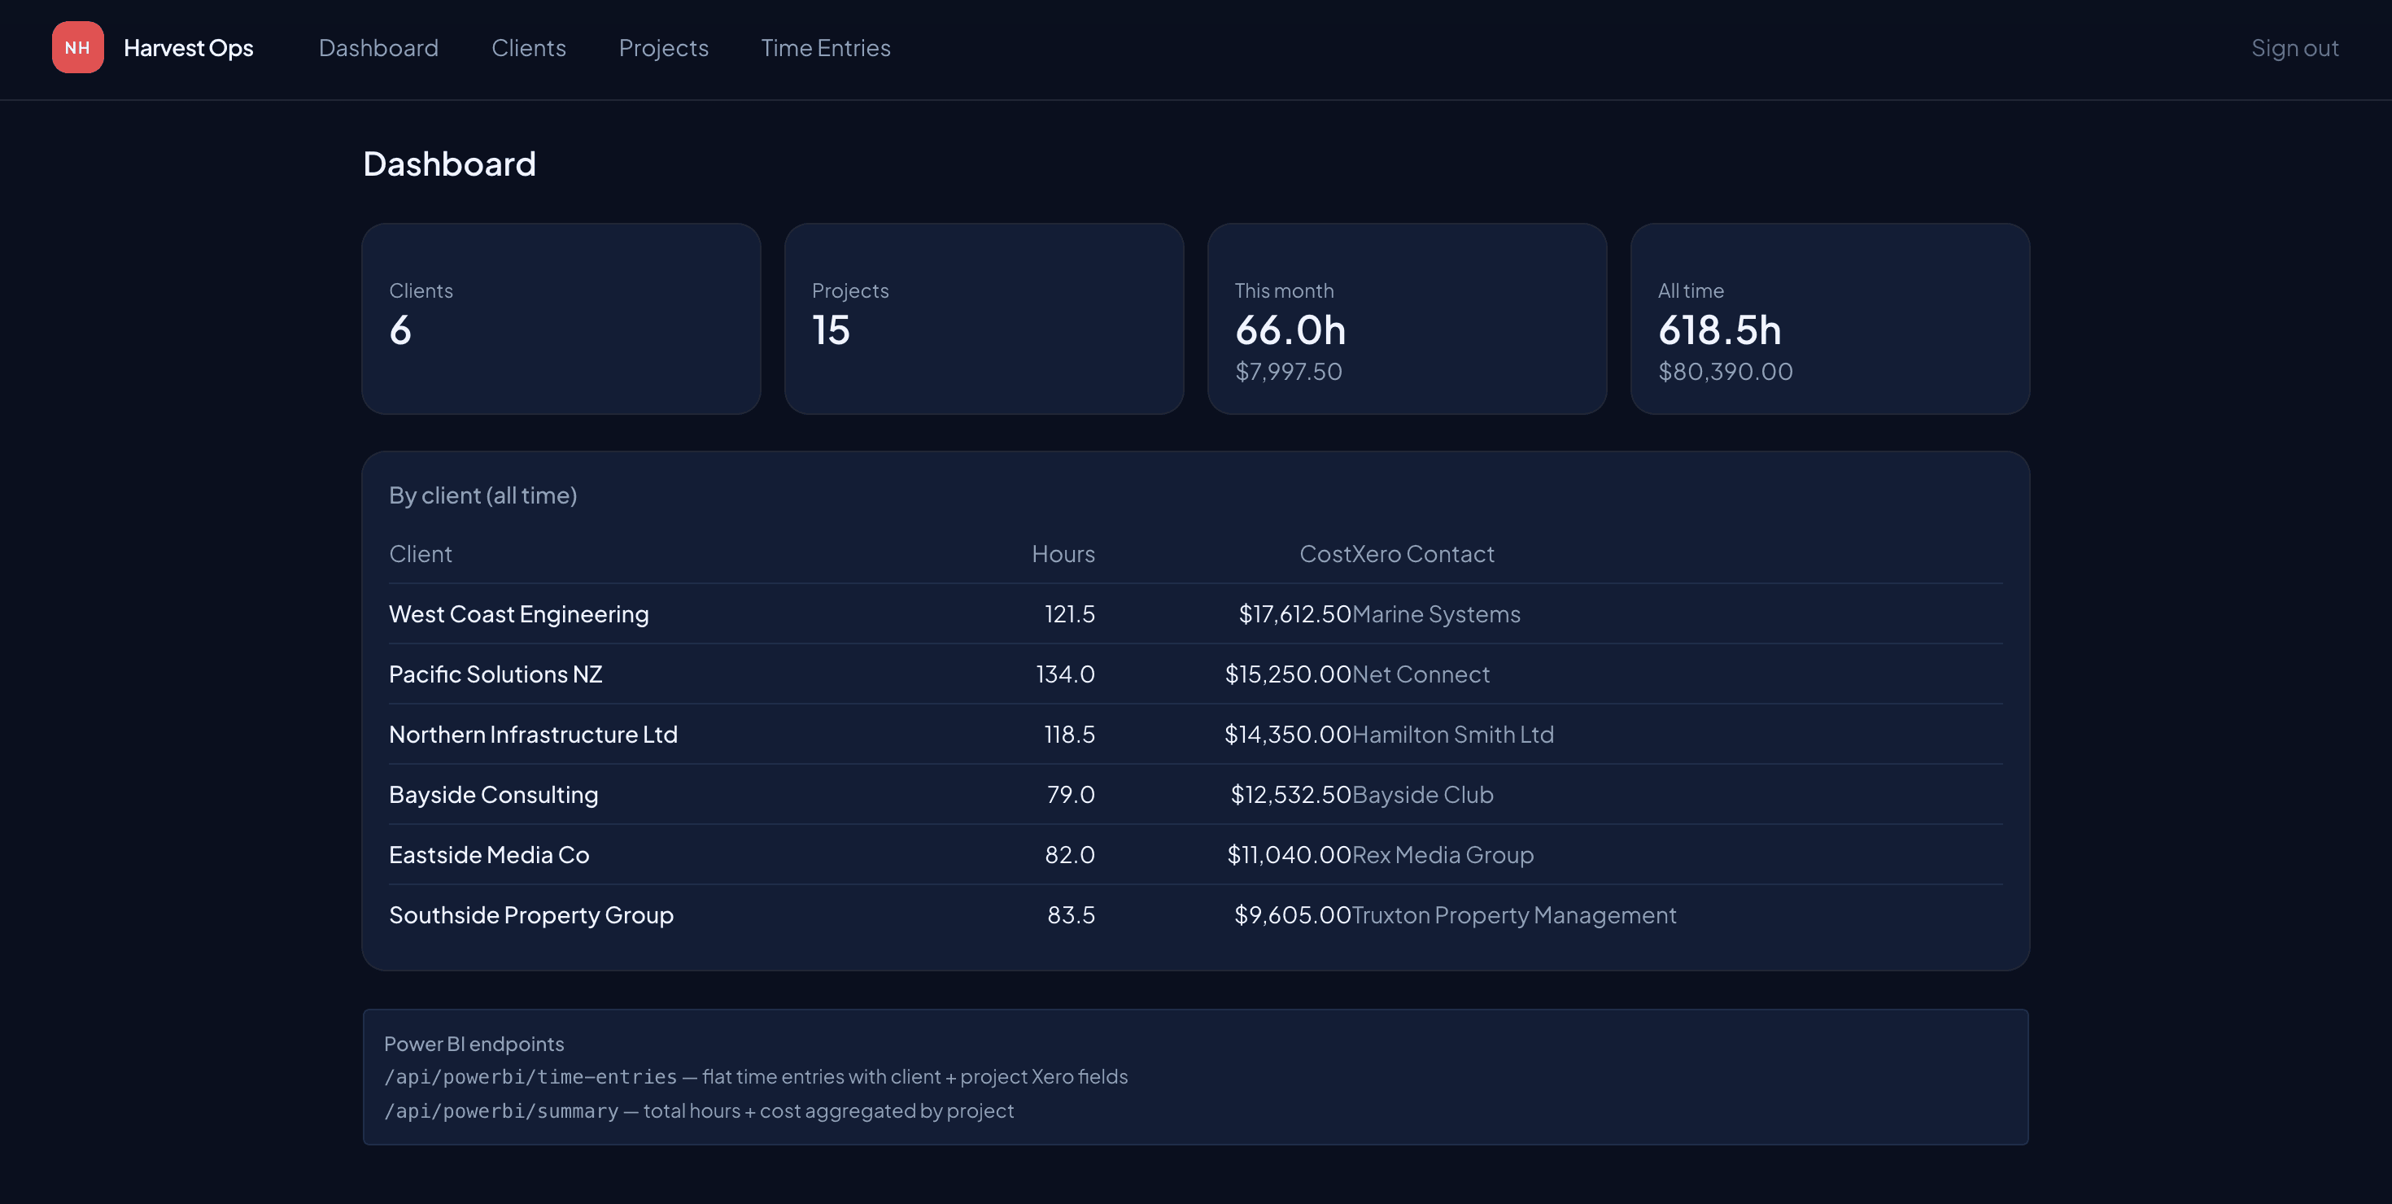2392x1204 pixels.
Task: Open the Projects nav link
Action: pos(663,47)
